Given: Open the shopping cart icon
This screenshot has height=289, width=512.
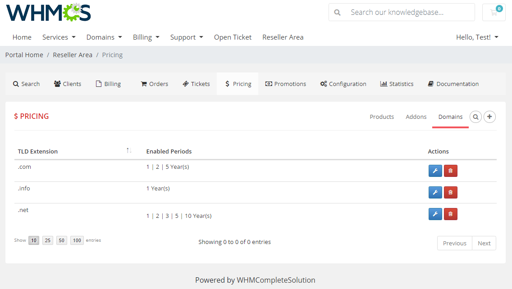Looking at the screenshot, I should click(494, 12).
